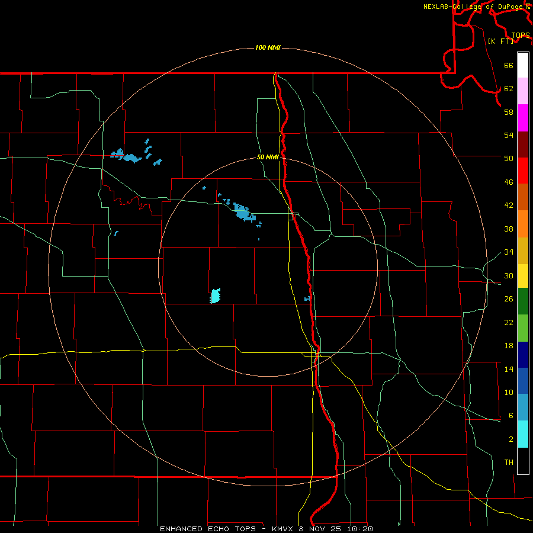Viewport: 533px width, 533px height.
Task: Click the TOPS legend title
Action: tap(521, 36)
